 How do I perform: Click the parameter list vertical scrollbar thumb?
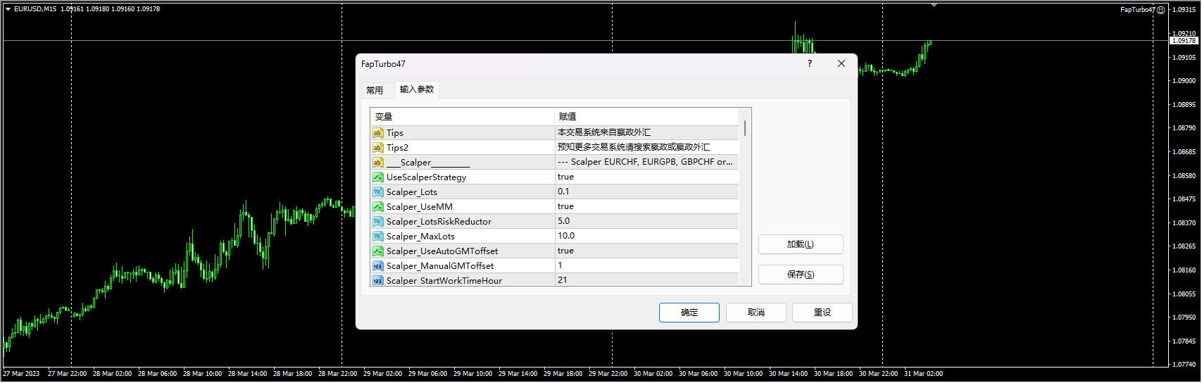[x=745, y=128]
